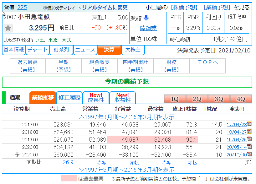Open the New! 収益性 tab

(x=123, y=98)
